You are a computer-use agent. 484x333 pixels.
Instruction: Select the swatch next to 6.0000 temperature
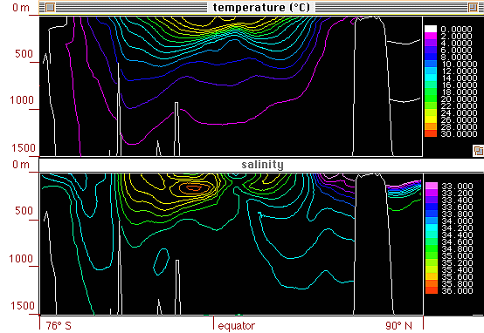[431, 50]
